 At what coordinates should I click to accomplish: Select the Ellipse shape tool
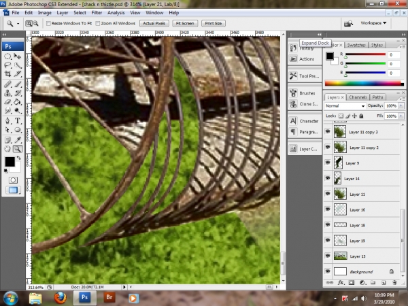(x=18, y=130)
